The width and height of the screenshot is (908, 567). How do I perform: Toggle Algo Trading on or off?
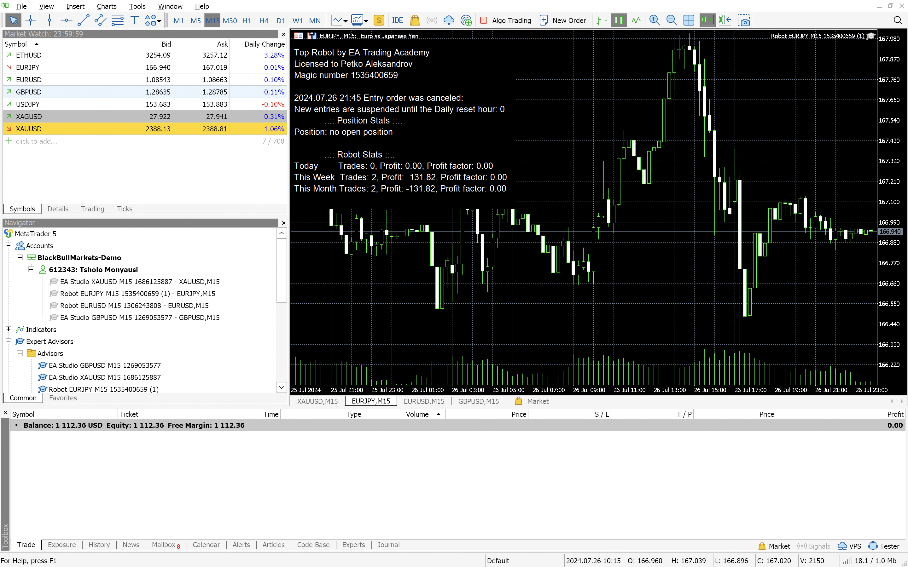(x=506, y=20)
